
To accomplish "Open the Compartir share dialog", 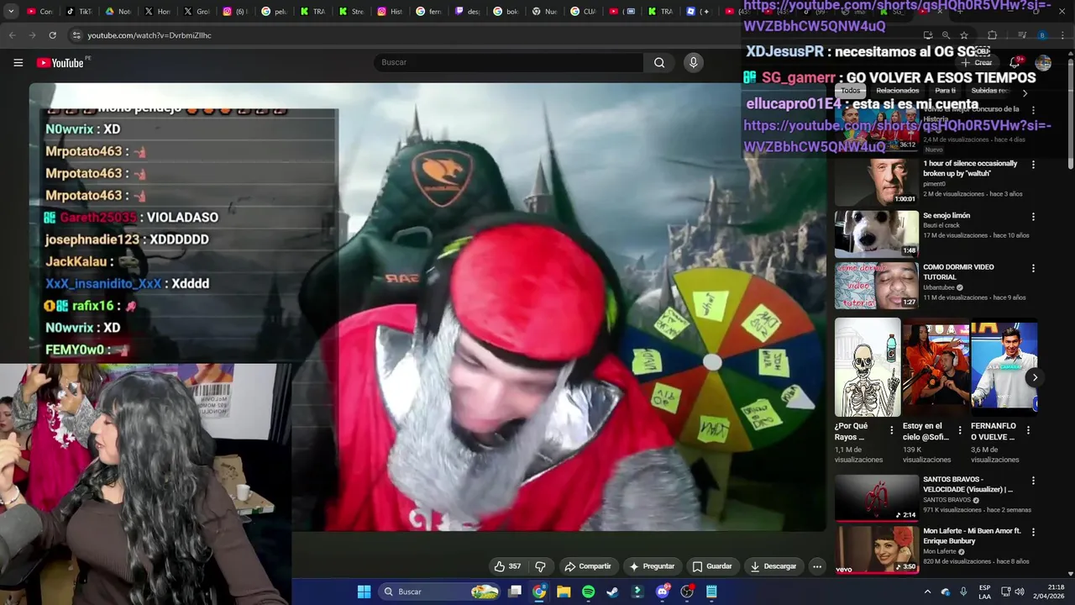I will [588, 566].
